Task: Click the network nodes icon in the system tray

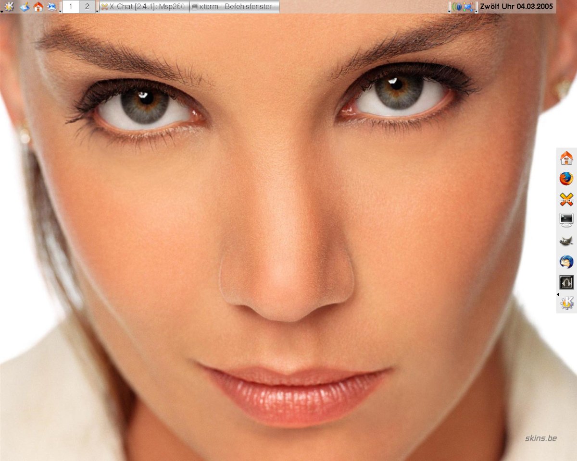Action: 468,7
